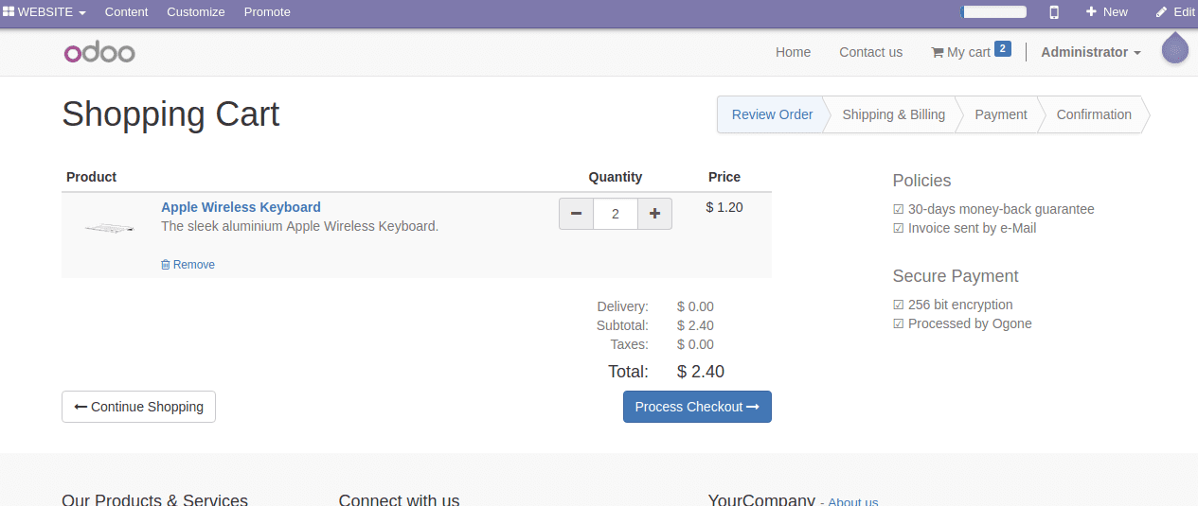1198x506 pixels.
Task: Click Invoice sent by e-Mail text
Action: click(972, 228)
